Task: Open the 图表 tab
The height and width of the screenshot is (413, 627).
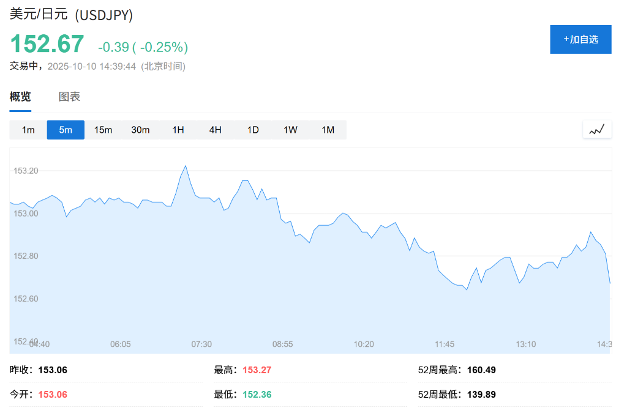Action: click(x=69, y=97)
